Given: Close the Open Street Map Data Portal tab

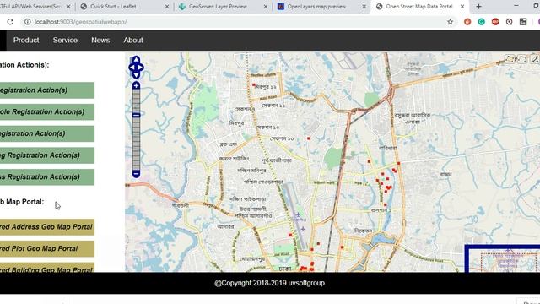Looking at the screenshot, I should 462,7.
